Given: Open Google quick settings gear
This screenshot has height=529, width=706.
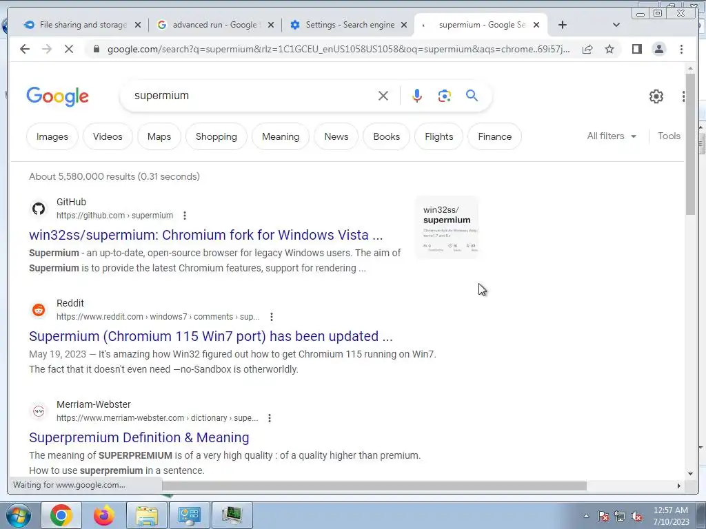Looking at the screenshot, I should click(656, 96).
